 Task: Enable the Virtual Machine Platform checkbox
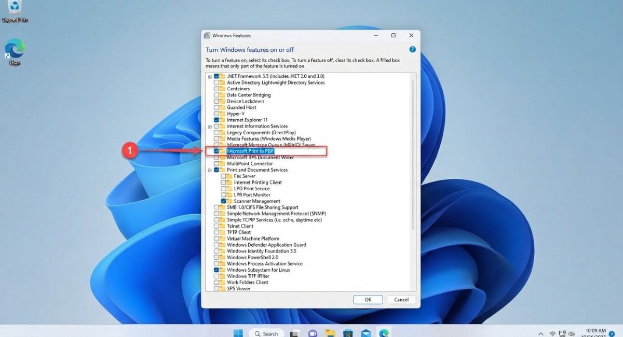(216, 238)
